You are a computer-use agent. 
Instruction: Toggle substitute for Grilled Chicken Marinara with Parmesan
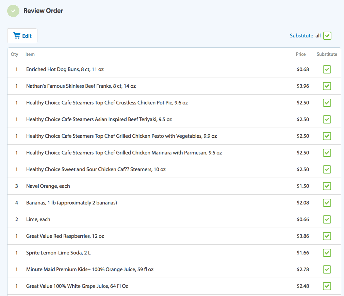click(x=327, y=153)
